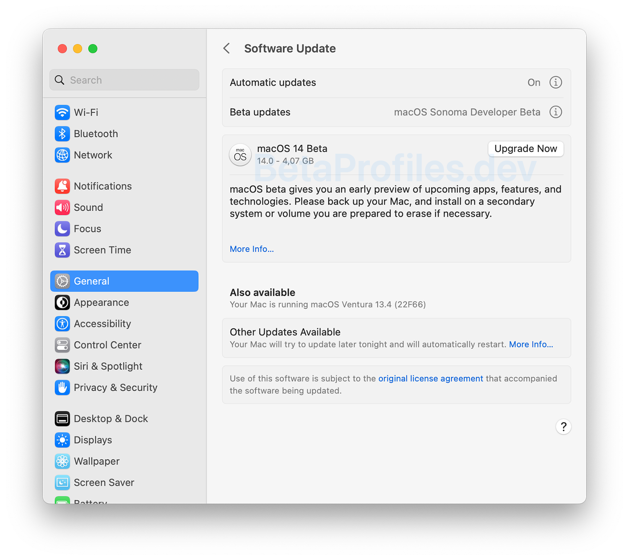Open the original license agreement link
This screenshot has height=560, width=629.
431,379
